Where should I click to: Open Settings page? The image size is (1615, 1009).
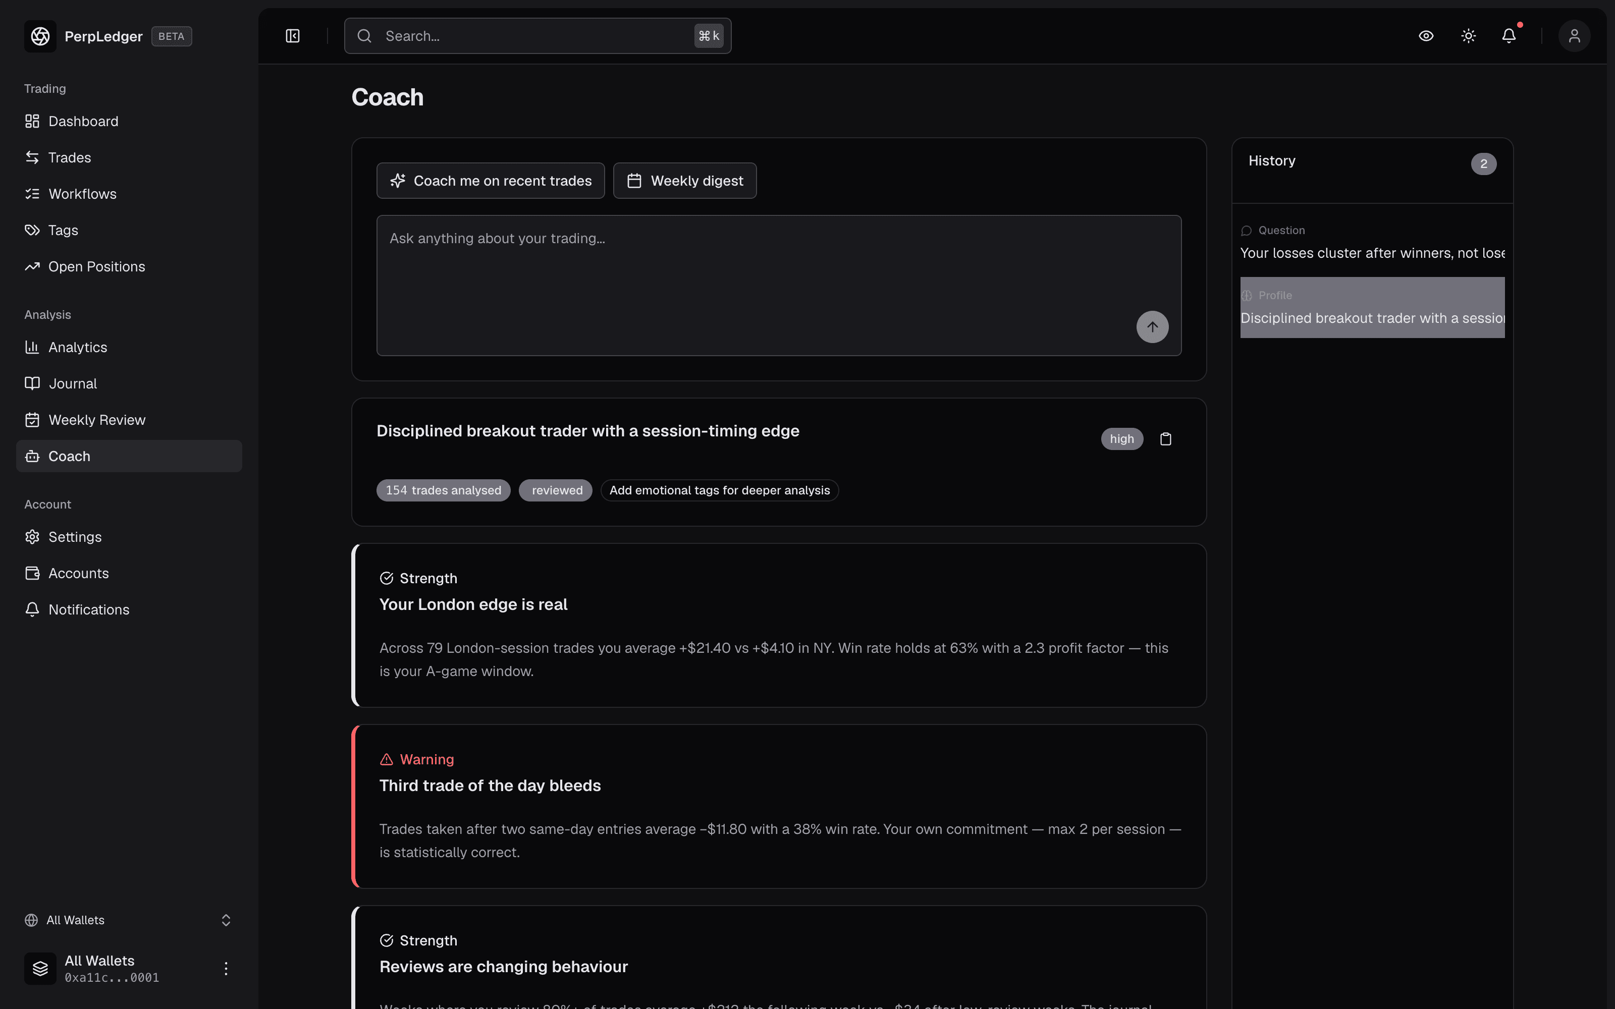pos(129,537)
